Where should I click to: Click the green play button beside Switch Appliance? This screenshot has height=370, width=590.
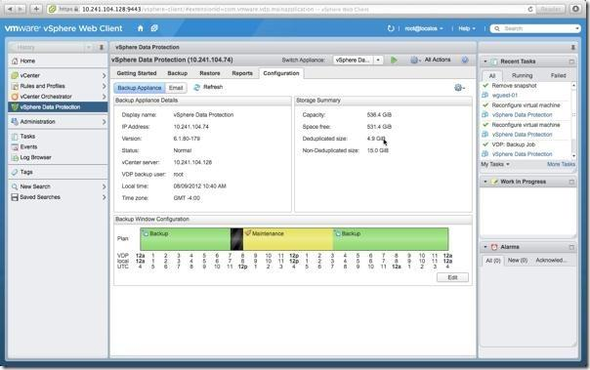pyautogui.click(x=394, y=60)
